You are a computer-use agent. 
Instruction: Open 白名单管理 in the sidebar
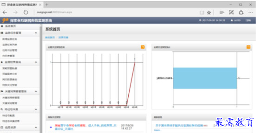tap(9, 56)
